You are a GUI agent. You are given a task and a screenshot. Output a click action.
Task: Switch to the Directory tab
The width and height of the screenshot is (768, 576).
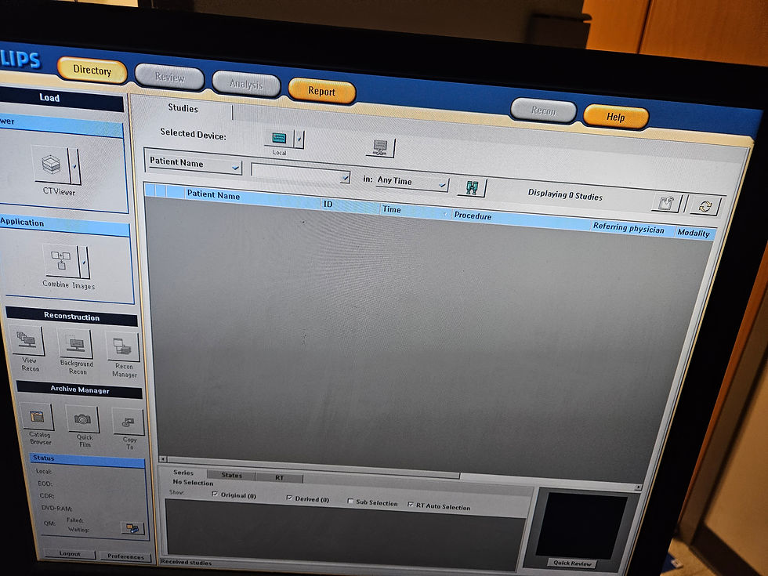coord(92,70)
